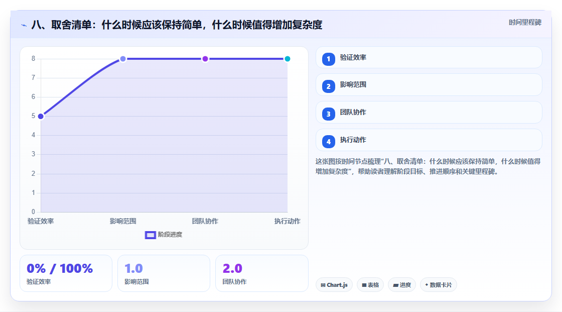Click the Chart.js tag
562x312 pixels.
click(334, 285)
